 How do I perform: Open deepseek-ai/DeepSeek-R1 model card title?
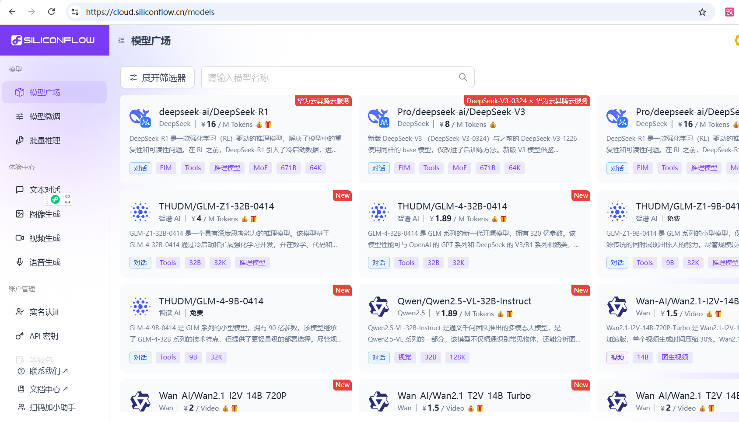(214, 112)
